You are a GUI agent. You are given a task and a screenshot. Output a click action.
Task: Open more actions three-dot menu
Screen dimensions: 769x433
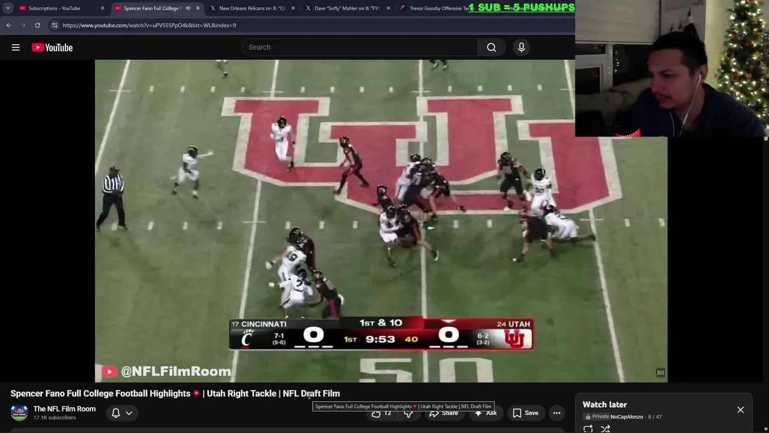557,413
